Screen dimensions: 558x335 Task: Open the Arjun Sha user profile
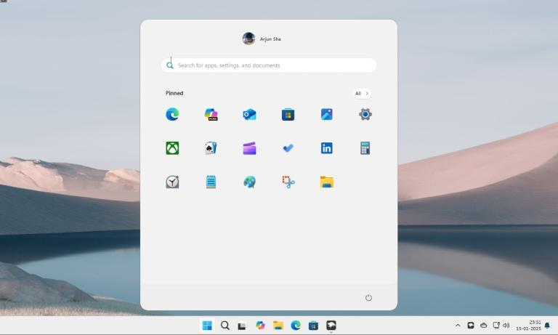pos(262,39)
